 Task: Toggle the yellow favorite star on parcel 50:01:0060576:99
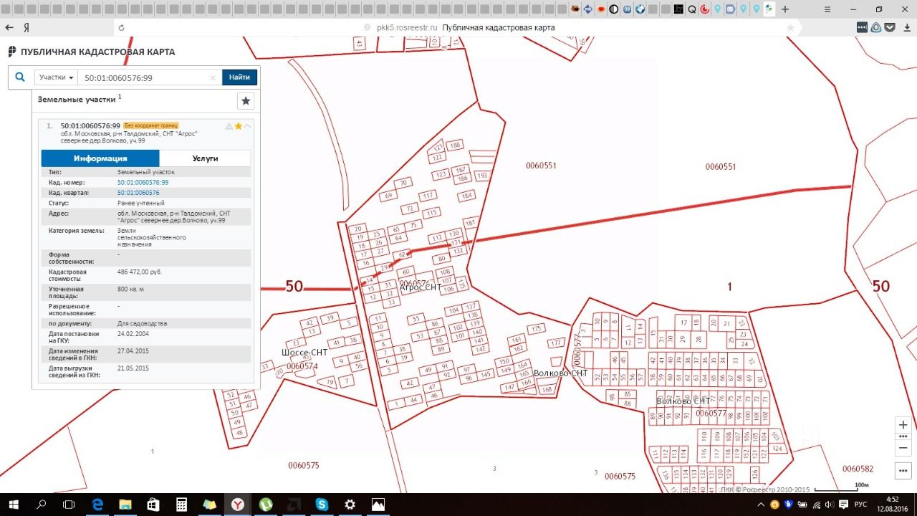click(239, 126)
